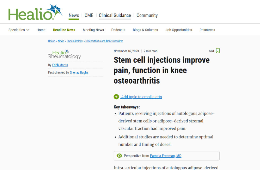Open the Podcasts menu item

pyautogui.click(x=118, y=30)
